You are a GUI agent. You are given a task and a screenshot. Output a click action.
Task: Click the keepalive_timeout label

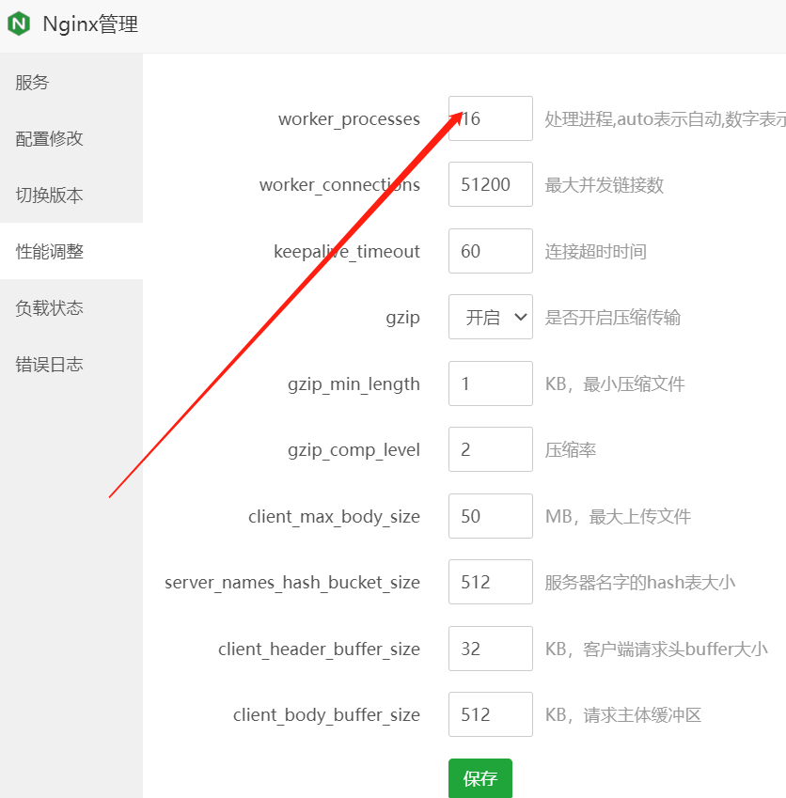347,252
